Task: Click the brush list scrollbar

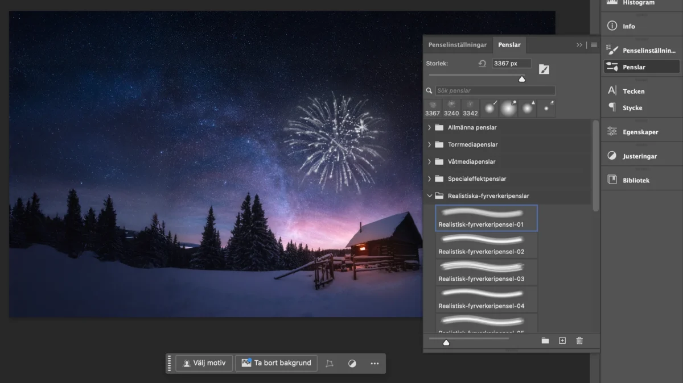Action: [596, 165]
